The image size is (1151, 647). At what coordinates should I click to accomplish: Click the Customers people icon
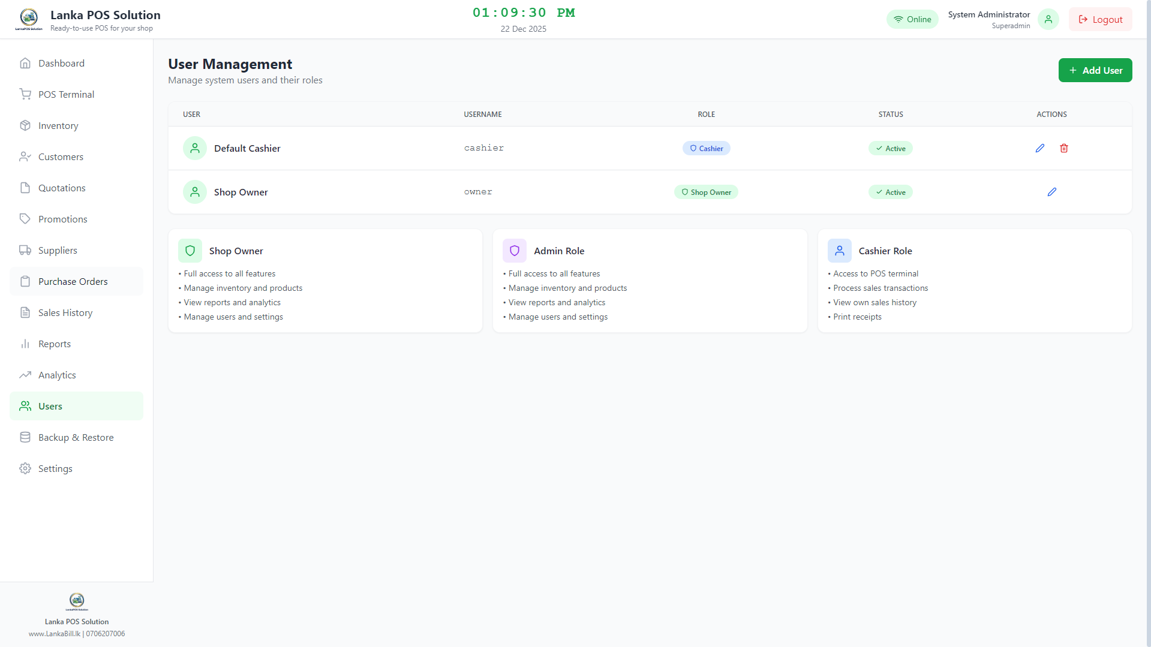25,157
